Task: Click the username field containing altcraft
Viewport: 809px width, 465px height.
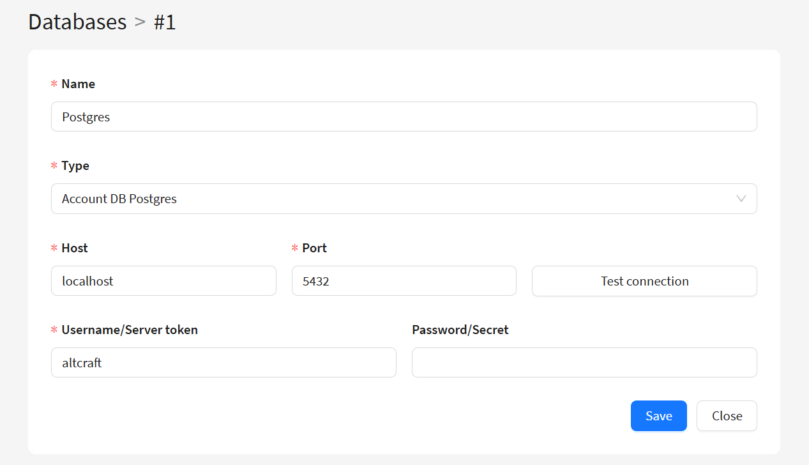Action: point(223,363)
